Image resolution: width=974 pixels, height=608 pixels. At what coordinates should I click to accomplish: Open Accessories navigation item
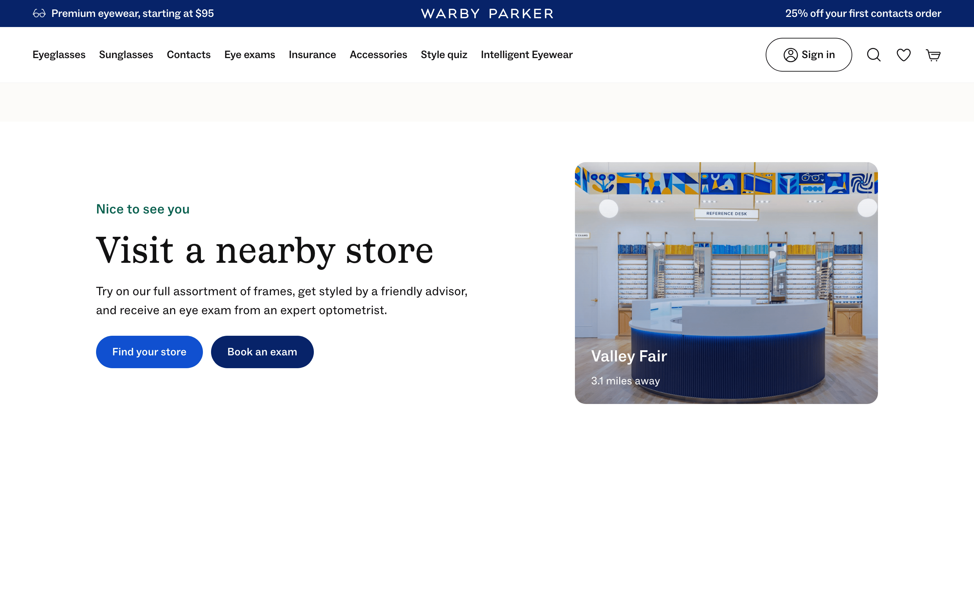pos(378,55)
